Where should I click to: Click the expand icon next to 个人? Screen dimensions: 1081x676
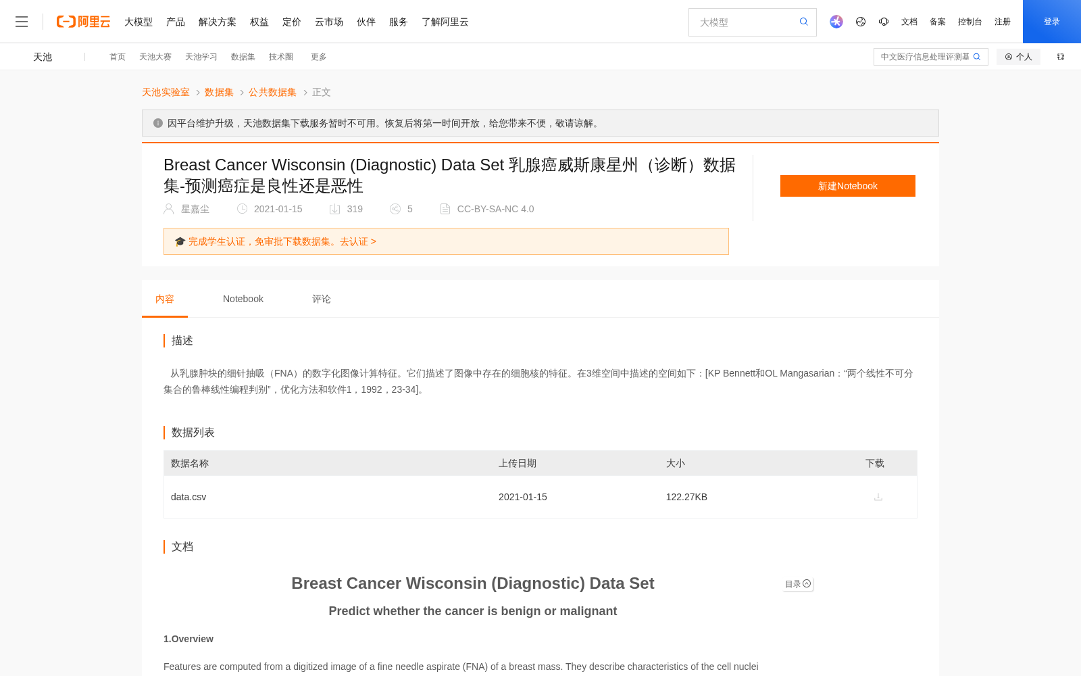(1061, 57)
